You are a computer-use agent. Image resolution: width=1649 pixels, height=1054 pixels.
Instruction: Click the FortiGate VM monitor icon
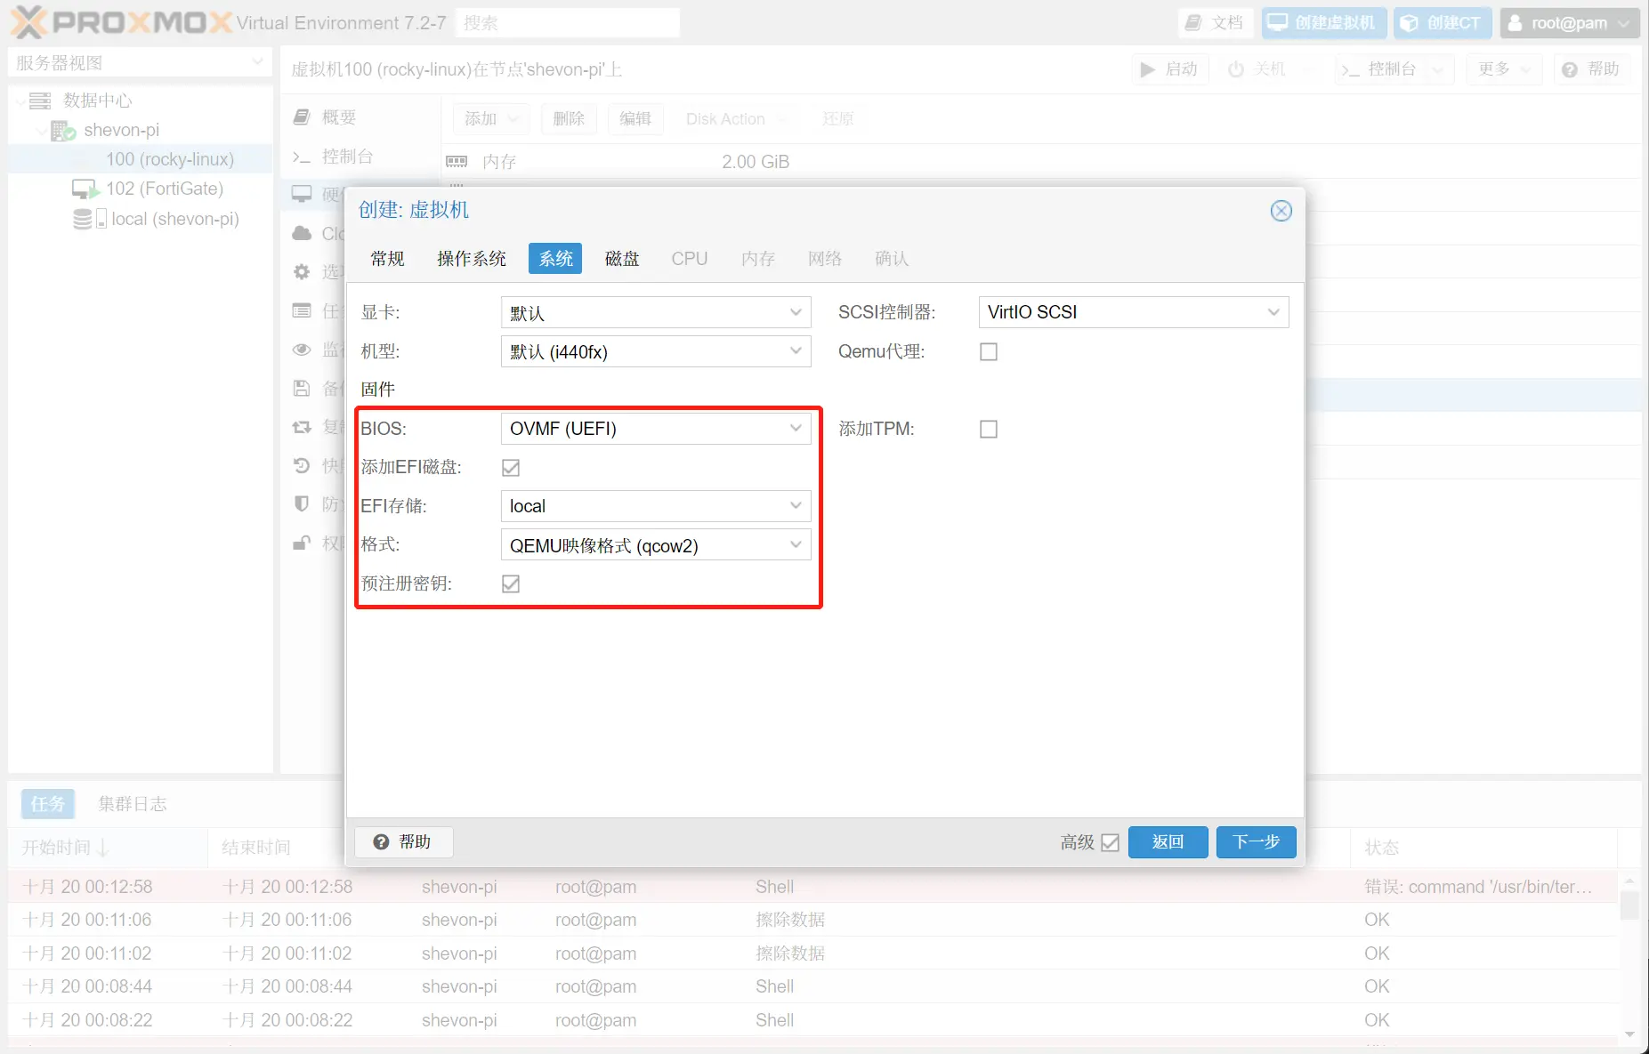[85, 189]
